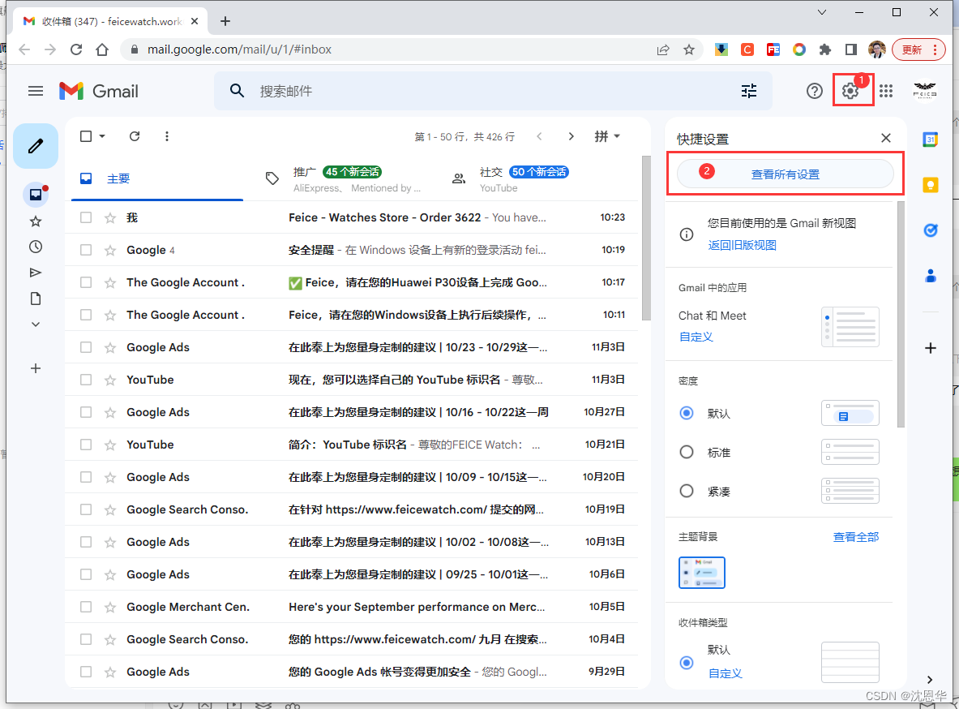Open input tools 拼 dropdown
This screenshot has width=959, height=709.
(607, 136)
